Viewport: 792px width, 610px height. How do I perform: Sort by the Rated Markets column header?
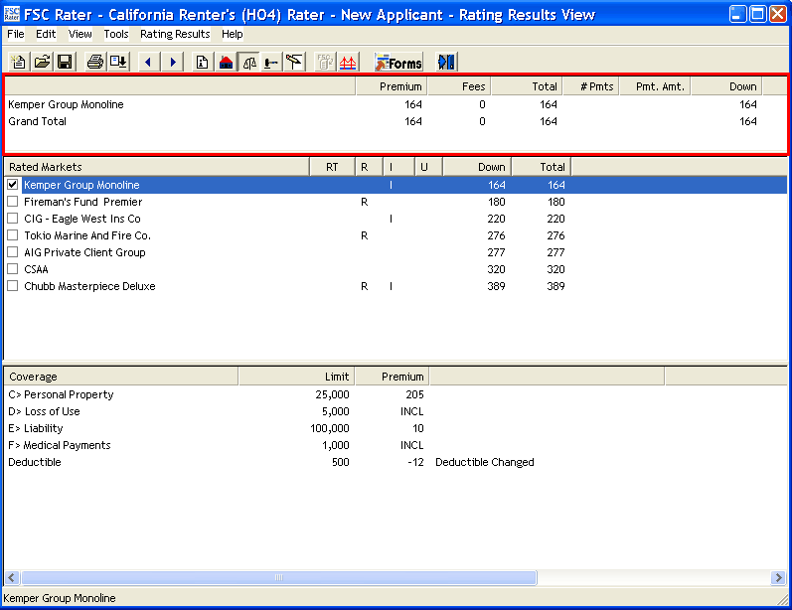157,167
